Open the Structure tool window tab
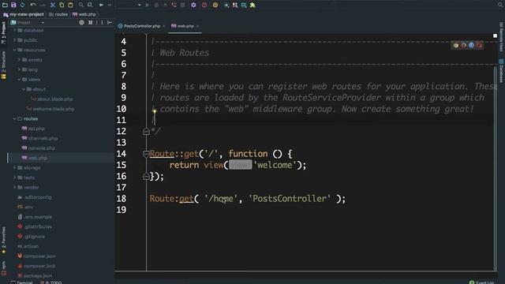Viewport: 505px width, 284px height. [x=3, y=65]
